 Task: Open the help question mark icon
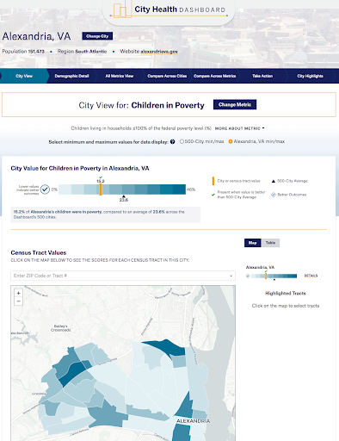[x=172, y=141]
